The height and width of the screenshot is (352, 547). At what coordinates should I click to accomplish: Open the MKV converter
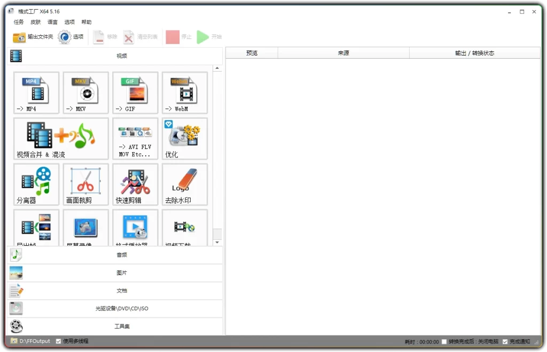85,93
